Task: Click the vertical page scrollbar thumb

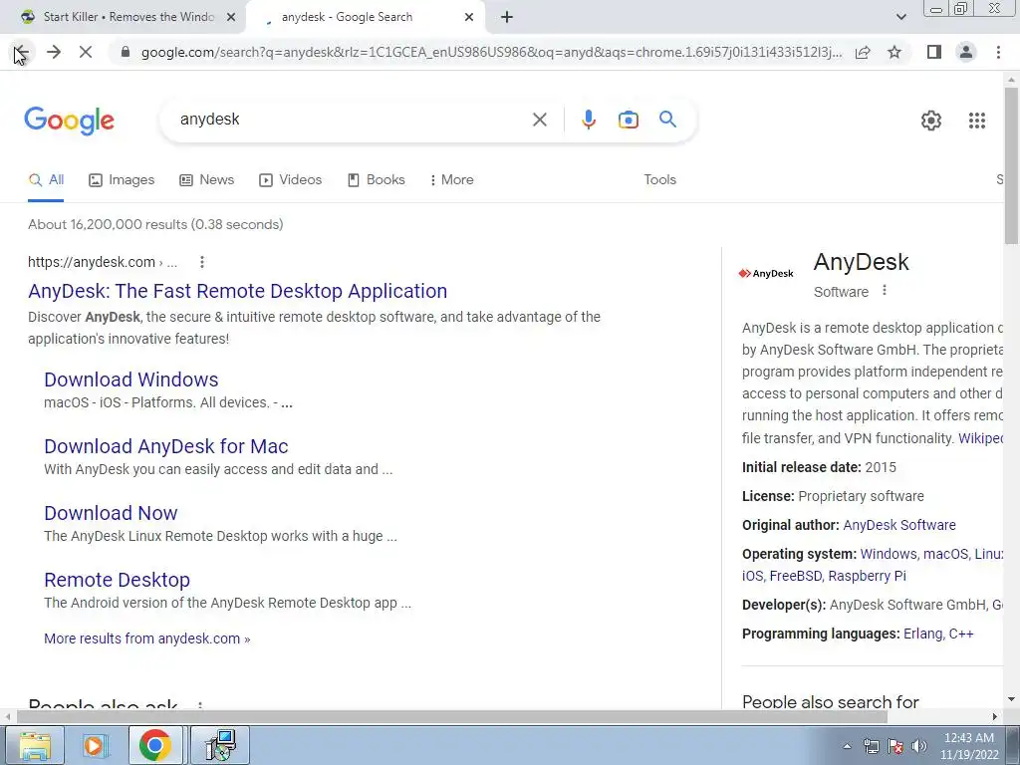Action: [1011, 165]
